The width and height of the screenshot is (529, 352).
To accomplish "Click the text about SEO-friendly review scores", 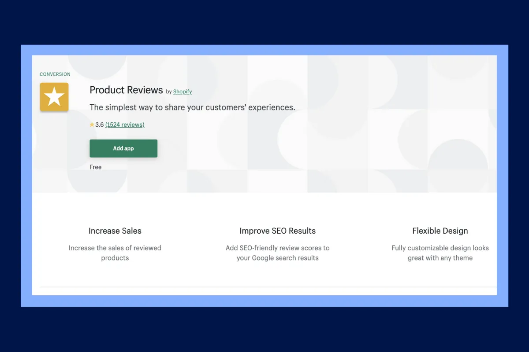I will [278, 253].
